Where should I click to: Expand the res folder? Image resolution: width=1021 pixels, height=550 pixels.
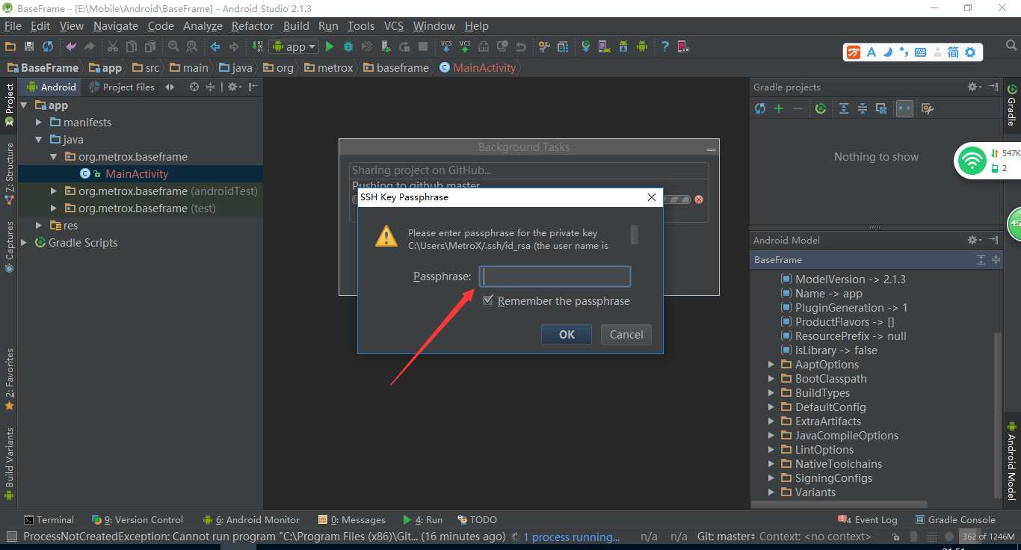coord(39,225)
